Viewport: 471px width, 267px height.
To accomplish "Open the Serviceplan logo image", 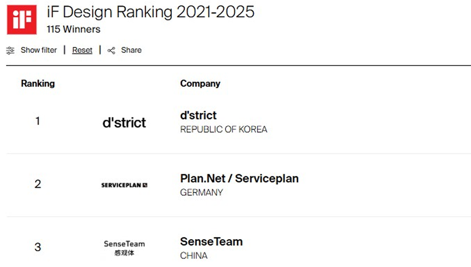I will coord(124,185).
